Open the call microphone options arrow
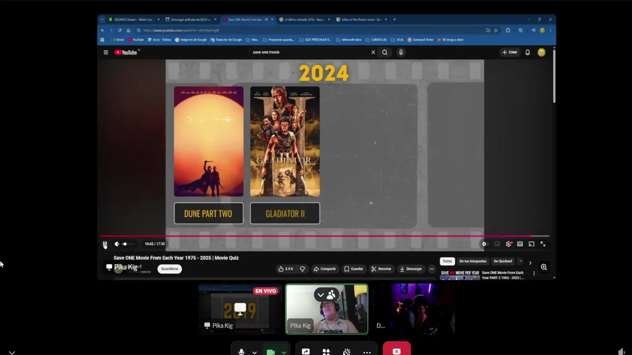The height and width of the screenshot is (355, 632). pyautogui.click(x=254, y=352)
